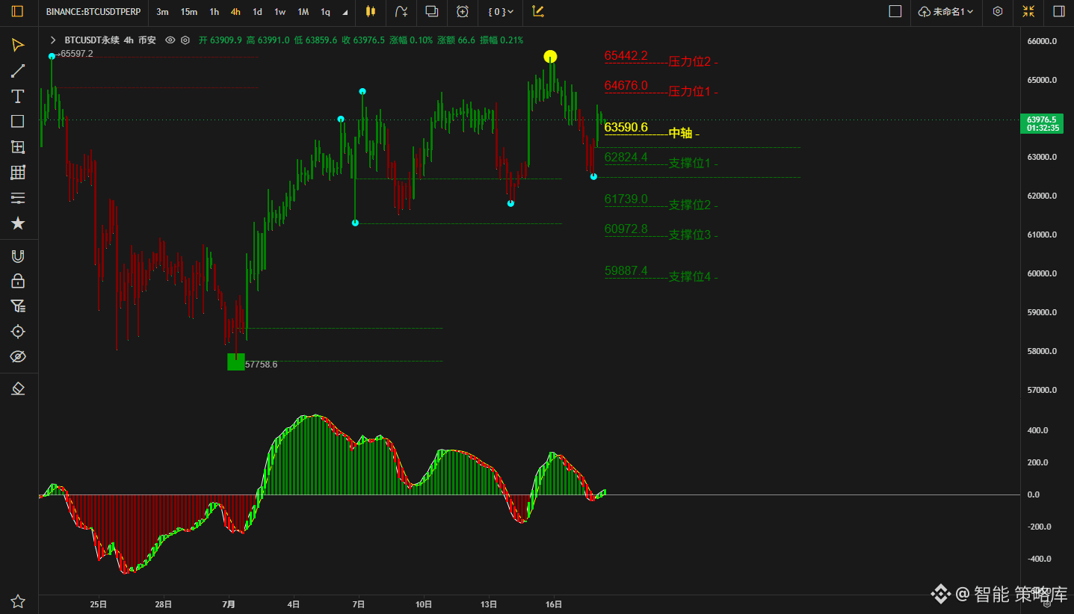Open the star favorites drawing tools
The image size is (1074, 614).
(18, 223)
